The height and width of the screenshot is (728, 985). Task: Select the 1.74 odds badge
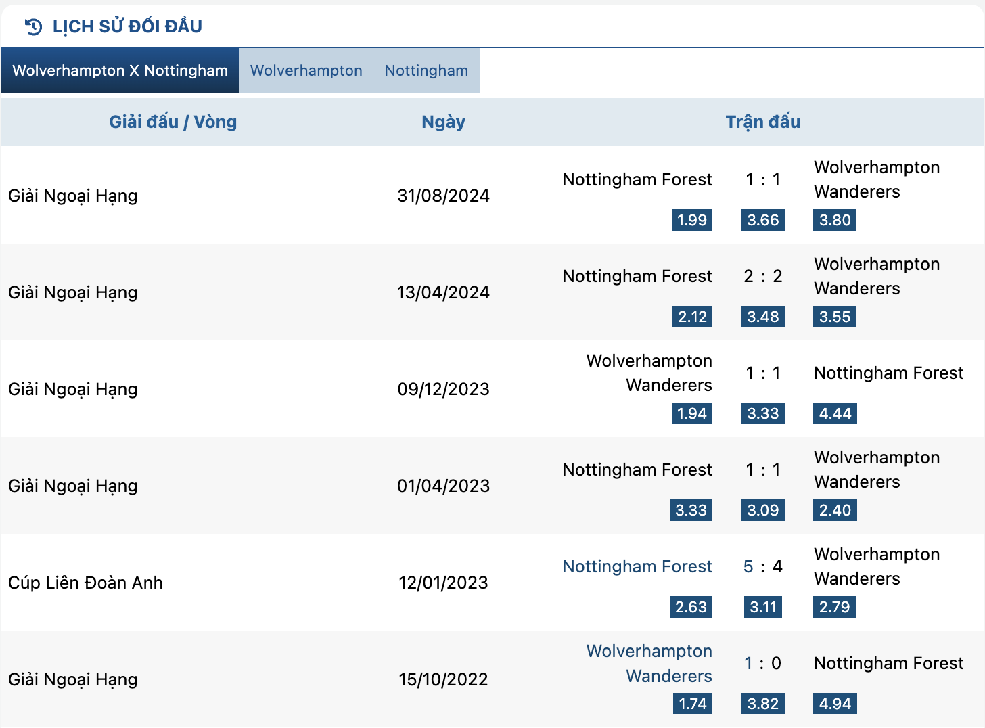coord(693,704)
